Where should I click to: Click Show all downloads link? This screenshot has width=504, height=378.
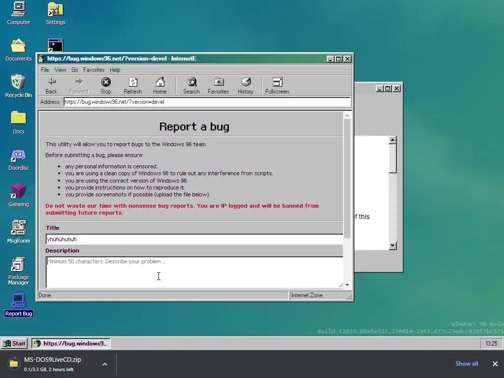click(467, 364)
